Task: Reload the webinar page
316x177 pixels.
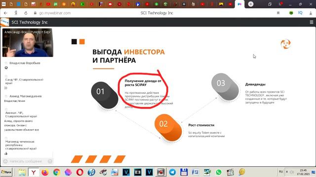Action: click(x=26, y=13)
